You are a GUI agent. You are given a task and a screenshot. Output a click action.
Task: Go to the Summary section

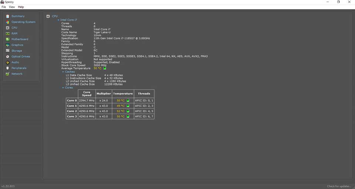[x=18, y=16]
